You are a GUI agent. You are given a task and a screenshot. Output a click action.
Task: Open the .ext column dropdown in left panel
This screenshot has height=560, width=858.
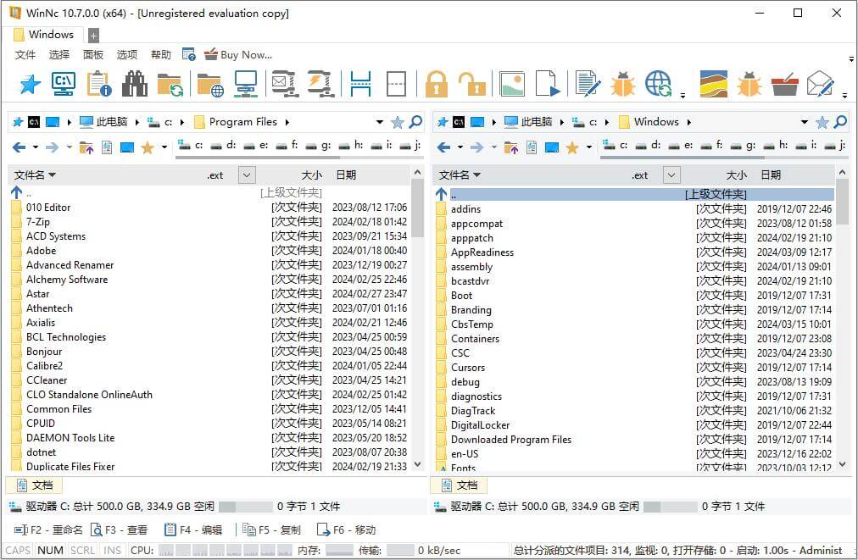tap(246, 175)
